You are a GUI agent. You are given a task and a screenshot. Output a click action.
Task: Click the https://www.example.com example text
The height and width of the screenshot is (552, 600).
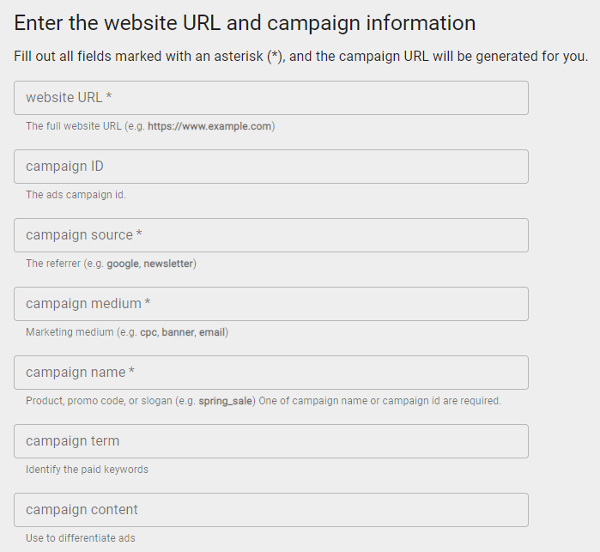(x=209, y=126)
